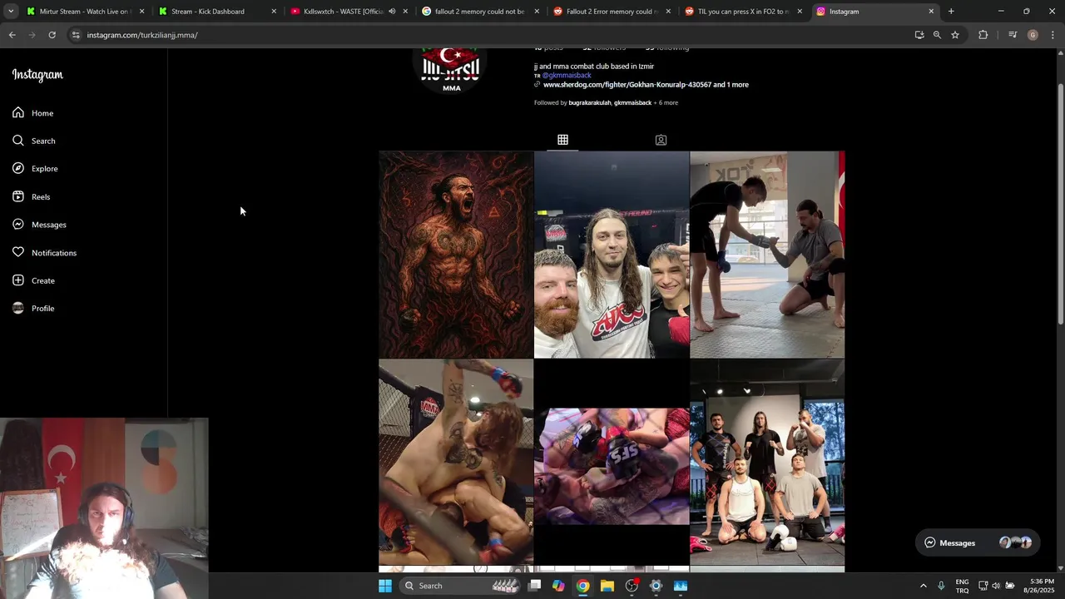Screen dimensions: 1065x599
Task: Go to Explore in the sidebar
Action: (x=36, y=169)
